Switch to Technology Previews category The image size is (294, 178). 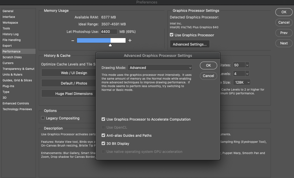point(17,109)
